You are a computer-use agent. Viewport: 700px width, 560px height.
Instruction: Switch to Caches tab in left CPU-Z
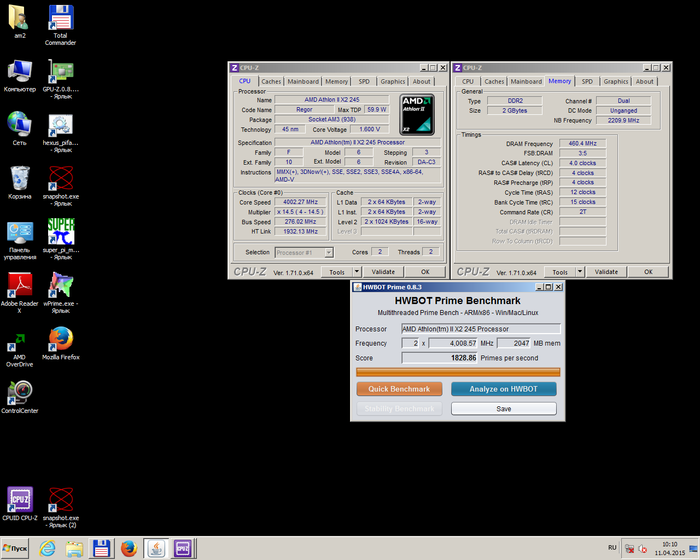pyautogui.click(x=271, y=81)
